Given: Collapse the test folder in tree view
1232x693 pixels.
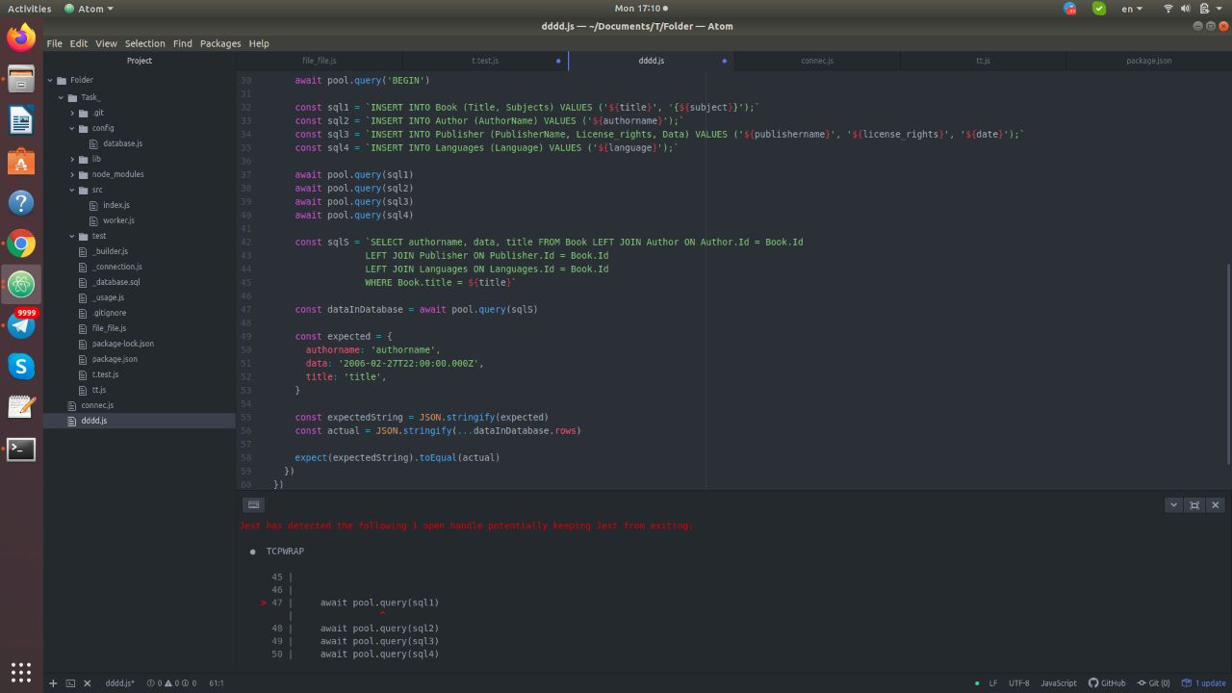Looking at the screenshot, I should click(98, 236).
